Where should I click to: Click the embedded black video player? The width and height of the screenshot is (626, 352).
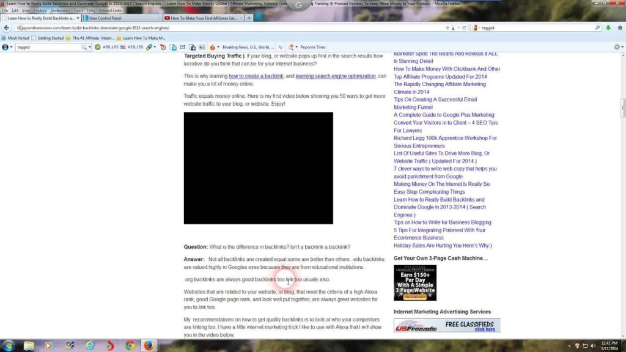[259, 168]
